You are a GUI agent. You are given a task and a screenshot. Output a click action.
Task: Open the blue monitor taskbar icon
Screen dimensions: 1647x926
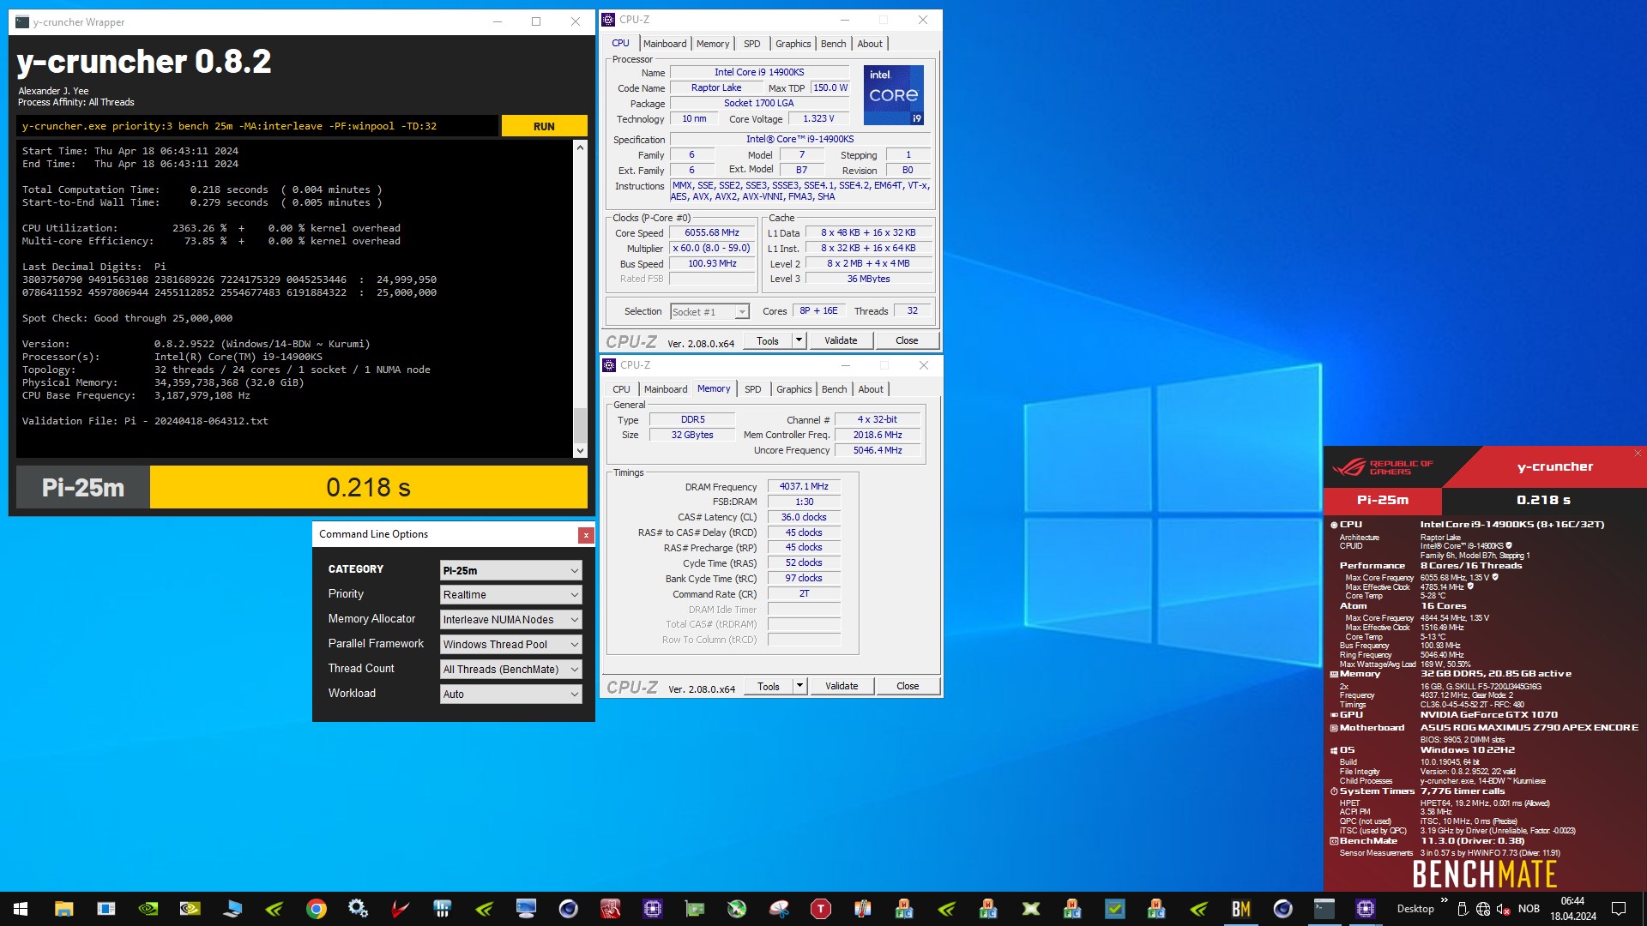point(526,909)
